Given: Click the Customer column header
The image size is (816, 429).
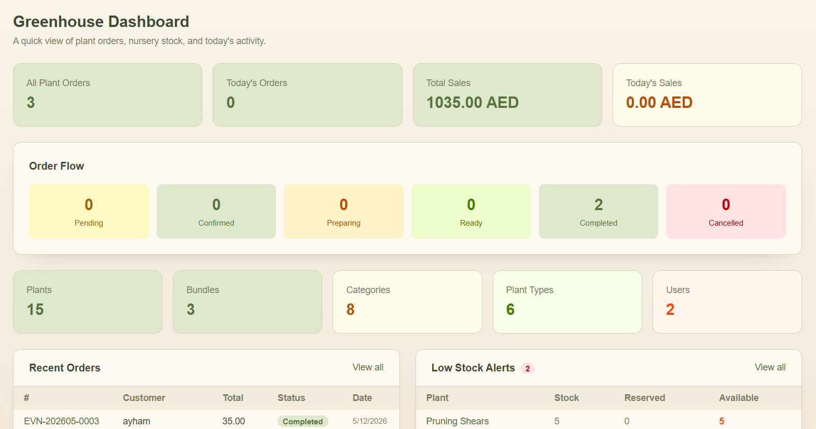Looking at the screenshot, I should 144,398.
